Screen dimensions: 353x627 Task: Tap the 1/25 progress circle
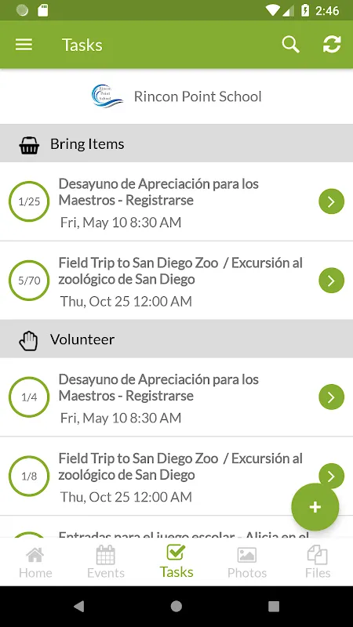pos(29,201)
